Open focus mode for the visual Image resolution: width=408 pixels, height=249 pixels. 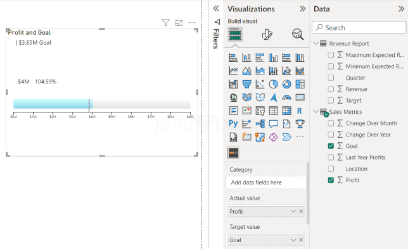coord(179,23)
